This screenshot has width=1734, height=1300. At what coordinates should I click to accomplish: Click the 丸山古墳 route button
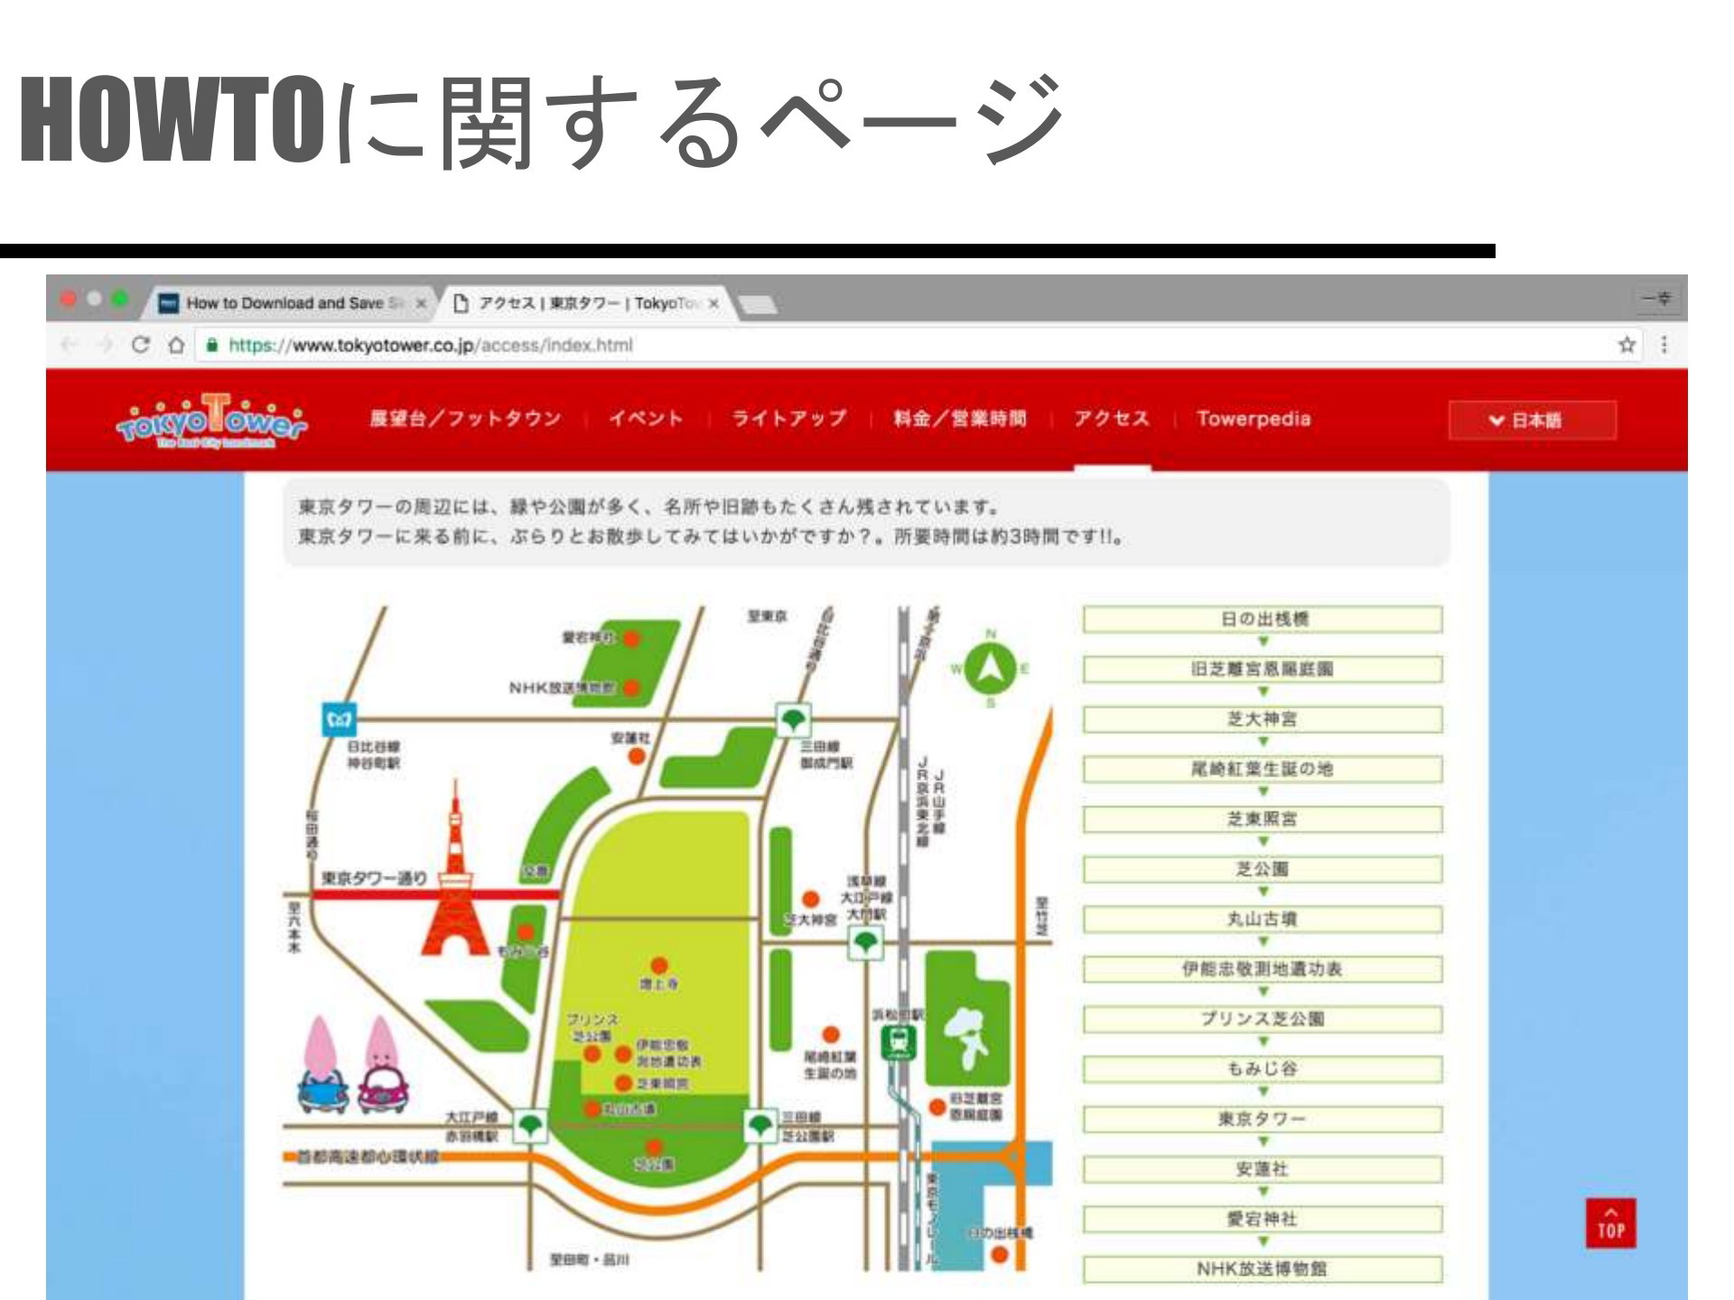pos(1263,920)
